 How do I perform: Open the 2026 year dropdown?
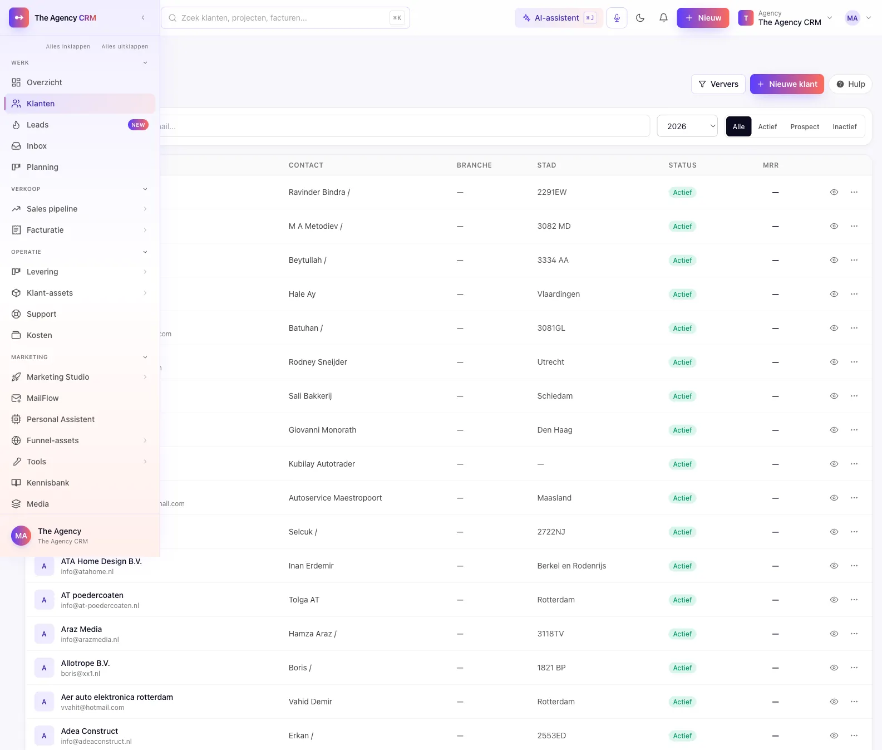tap(687, 126)
